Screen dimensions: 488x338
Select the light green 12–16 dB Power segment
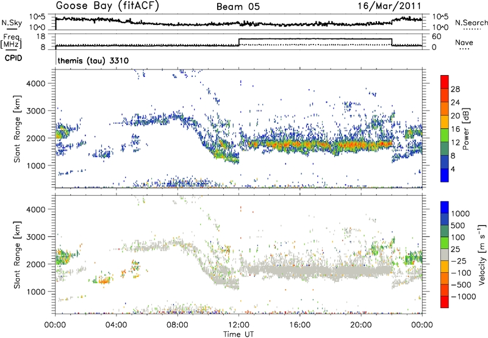click(x=445, y=135)
